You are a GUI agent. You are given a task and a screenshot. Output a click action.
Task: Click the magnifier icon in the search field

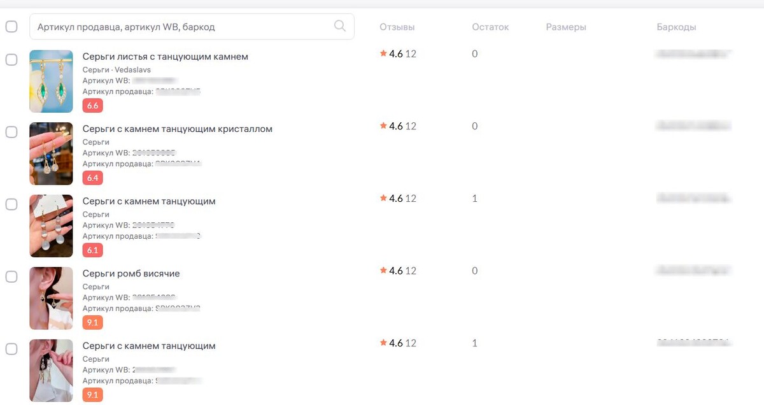(x=340, y=26)
